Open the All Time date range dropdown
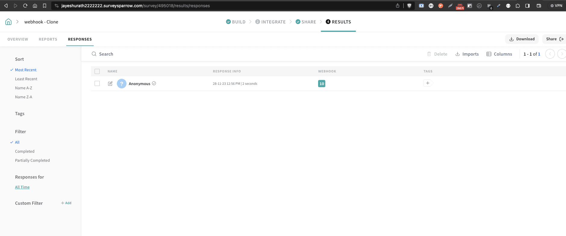This screenshot has width=566, height=236. [x=22, y=187]
